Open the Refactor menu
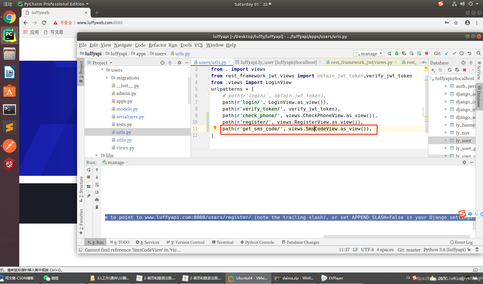This screenshot has height=284, width=483. (x=157, y=45)
